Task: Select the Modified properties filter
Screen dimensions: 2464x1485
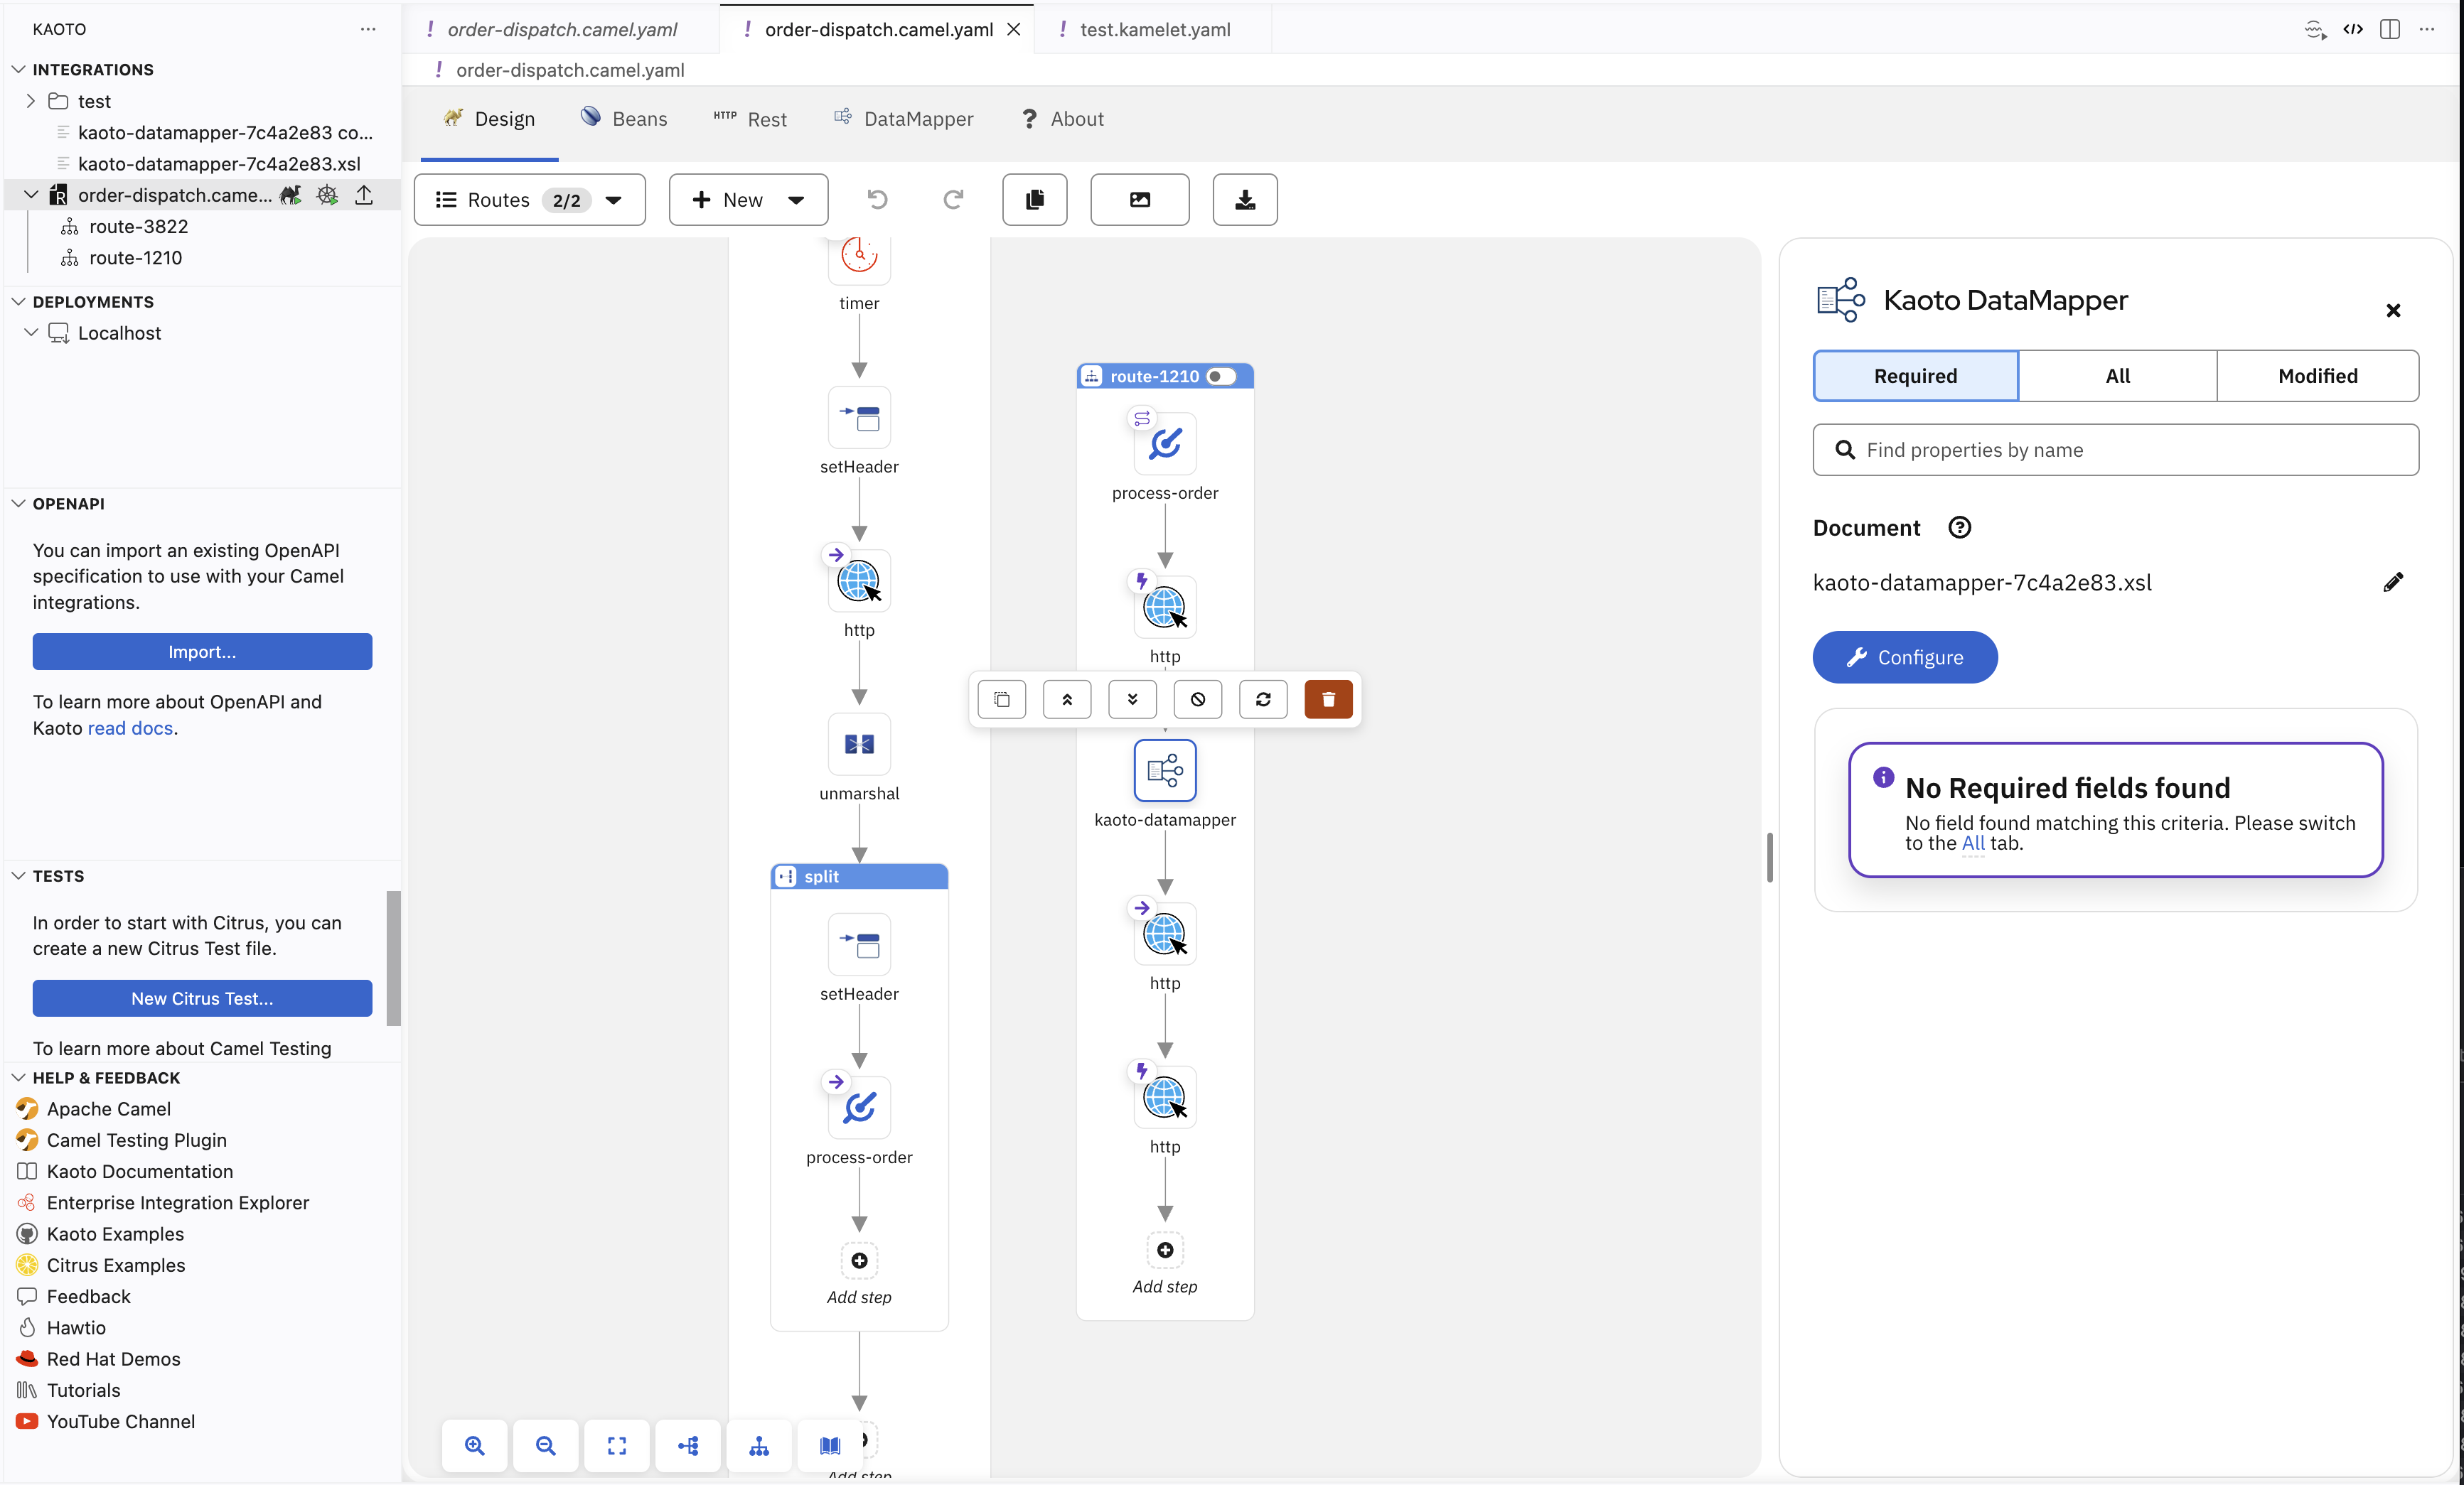Action: [2317, 376]
